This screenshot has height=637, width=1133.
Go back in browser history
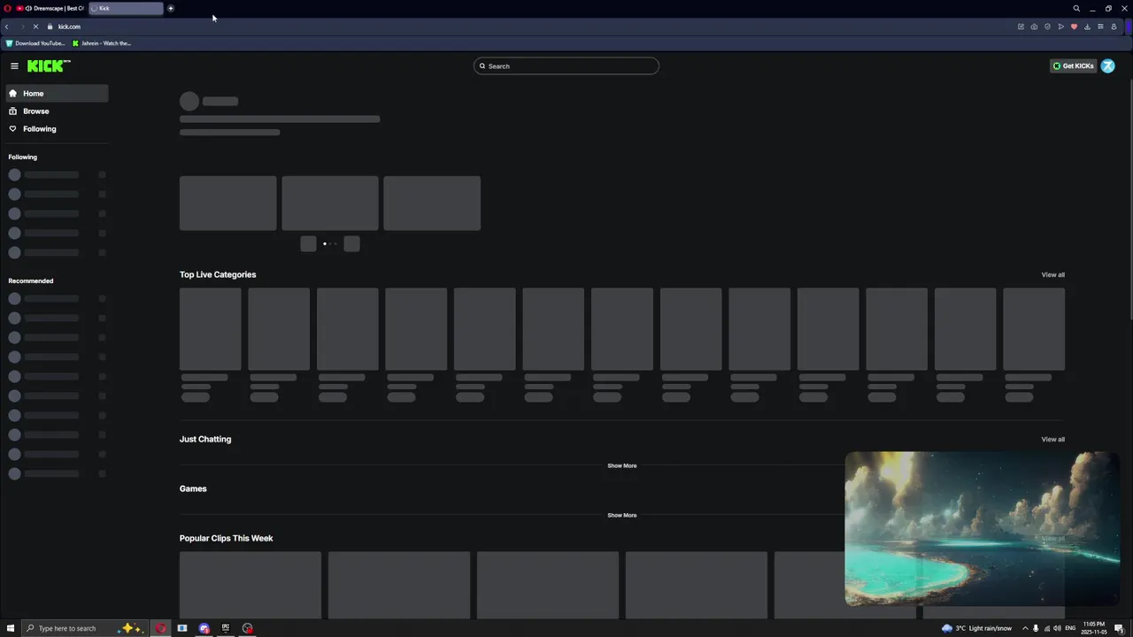[x=7, y=27]
